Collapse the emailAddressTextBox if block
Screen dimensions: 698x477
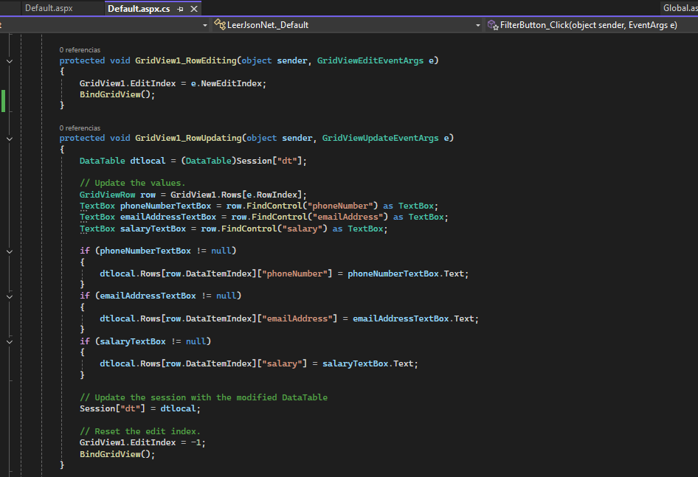tap(10, 296)
